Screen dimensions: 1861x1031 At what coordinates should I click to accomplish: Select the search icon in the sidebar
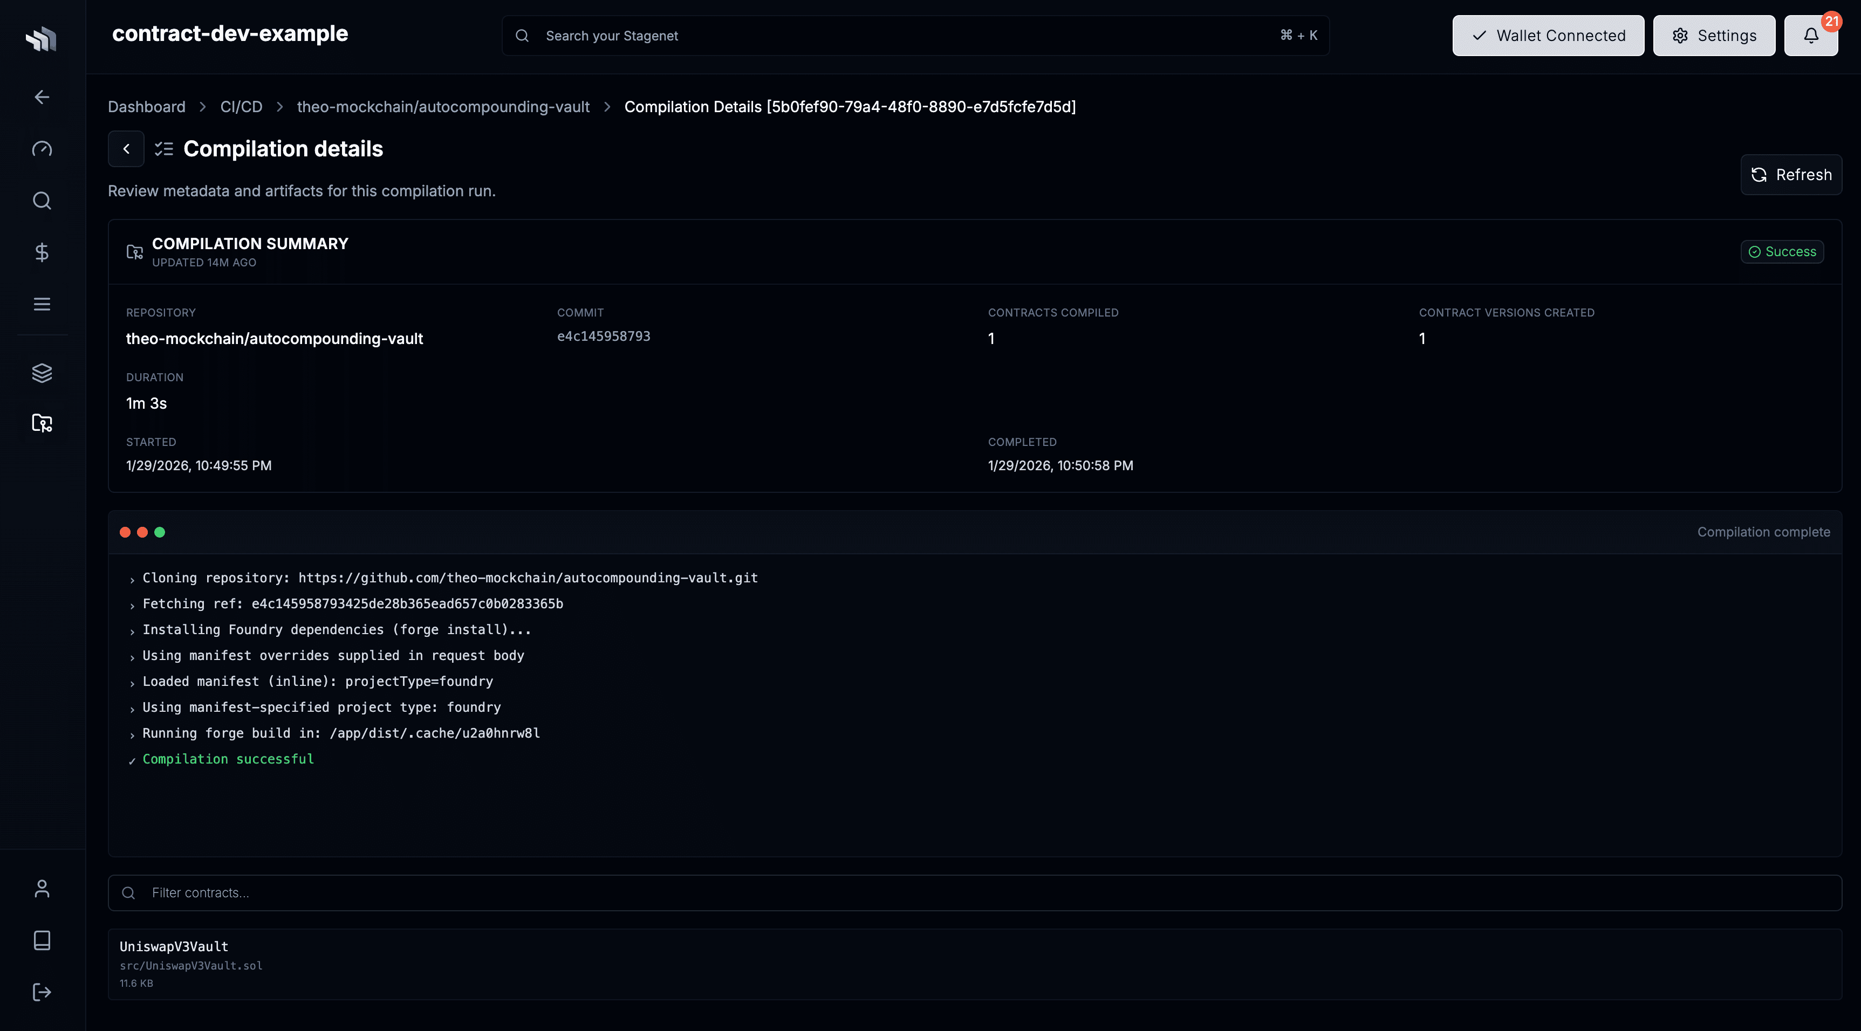click(41, 201)
